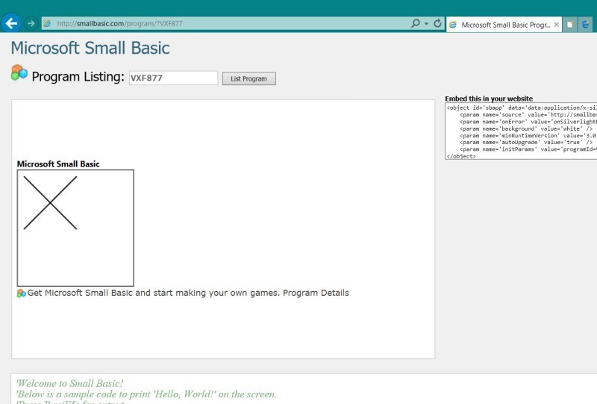
Task: Click the small Small Basic icon near Get link
Action: point(22,293)
